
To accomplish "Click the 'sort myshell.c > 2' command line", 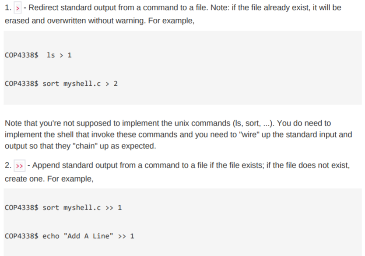I will coord(61,84).
